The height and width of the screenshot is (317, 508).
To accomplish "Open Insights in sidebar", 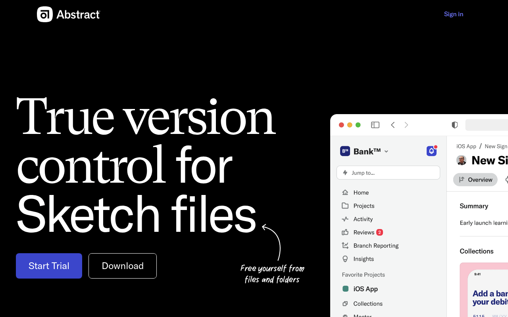I will pyautogui.click(x=364, y=259).
